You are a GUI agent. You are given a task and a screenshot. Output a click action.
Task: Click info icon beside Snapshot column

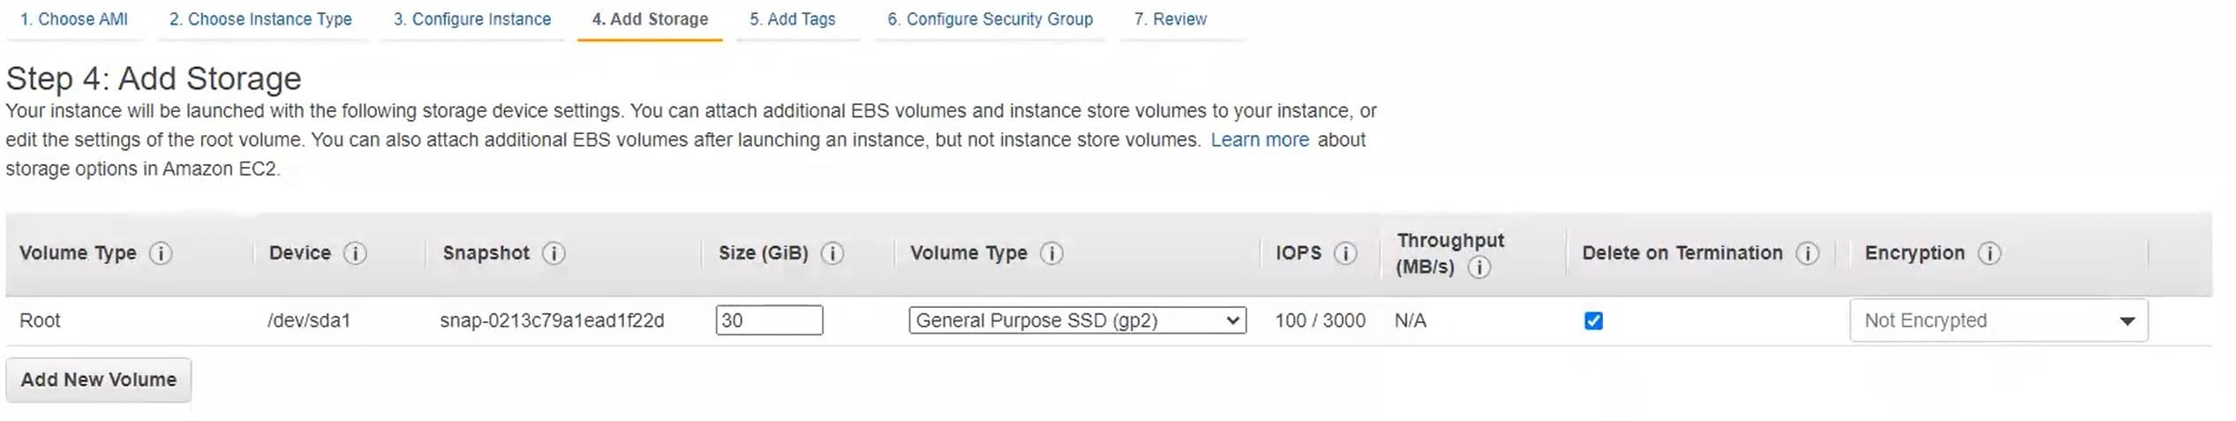[x=553, y=253]
